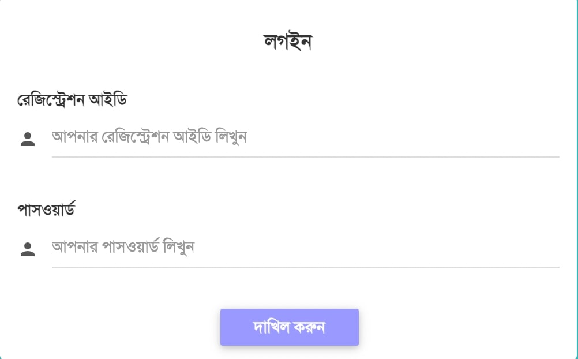This screenshot has height=359, width=578.
Task: Click the রেজিস্ট্রেশন আইডি label
Action: point(72,100)
